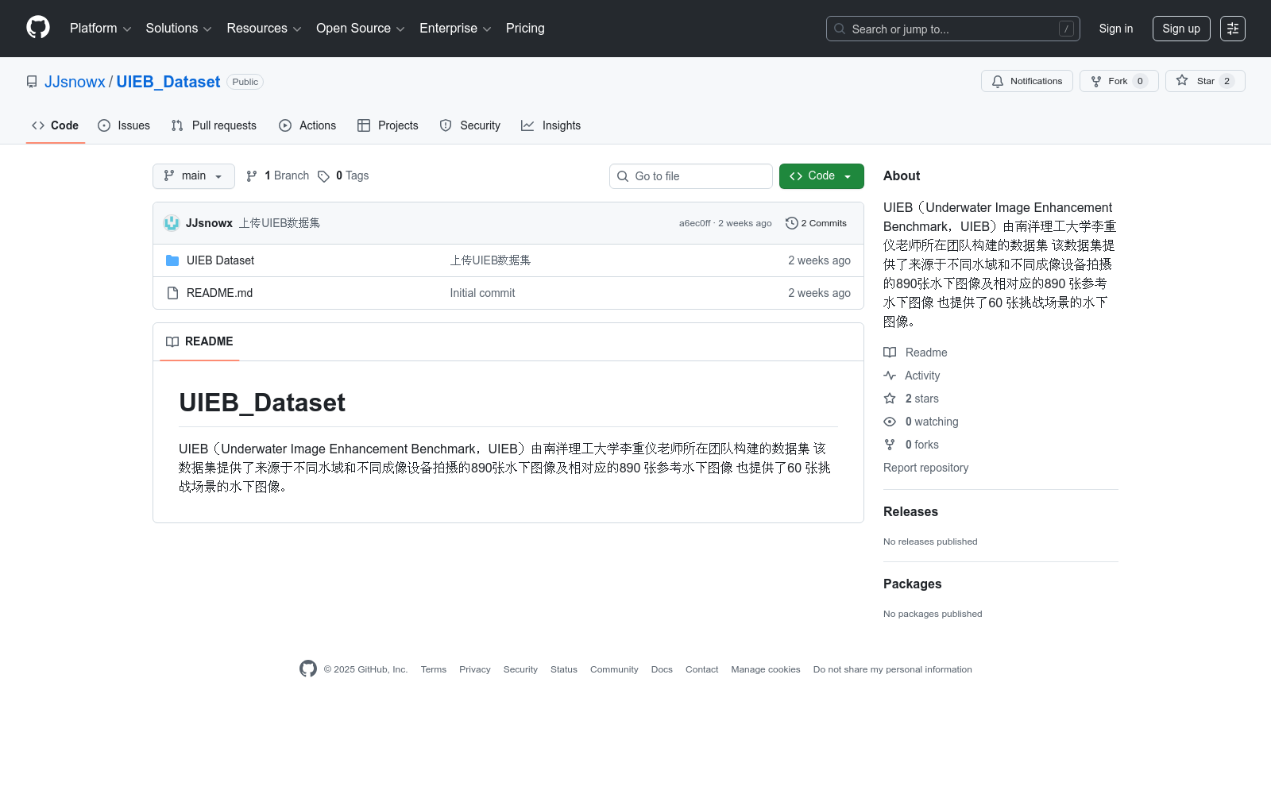The image size is (1271, 794).
Task: Expand the Platform menu
Action: point(100,29)
